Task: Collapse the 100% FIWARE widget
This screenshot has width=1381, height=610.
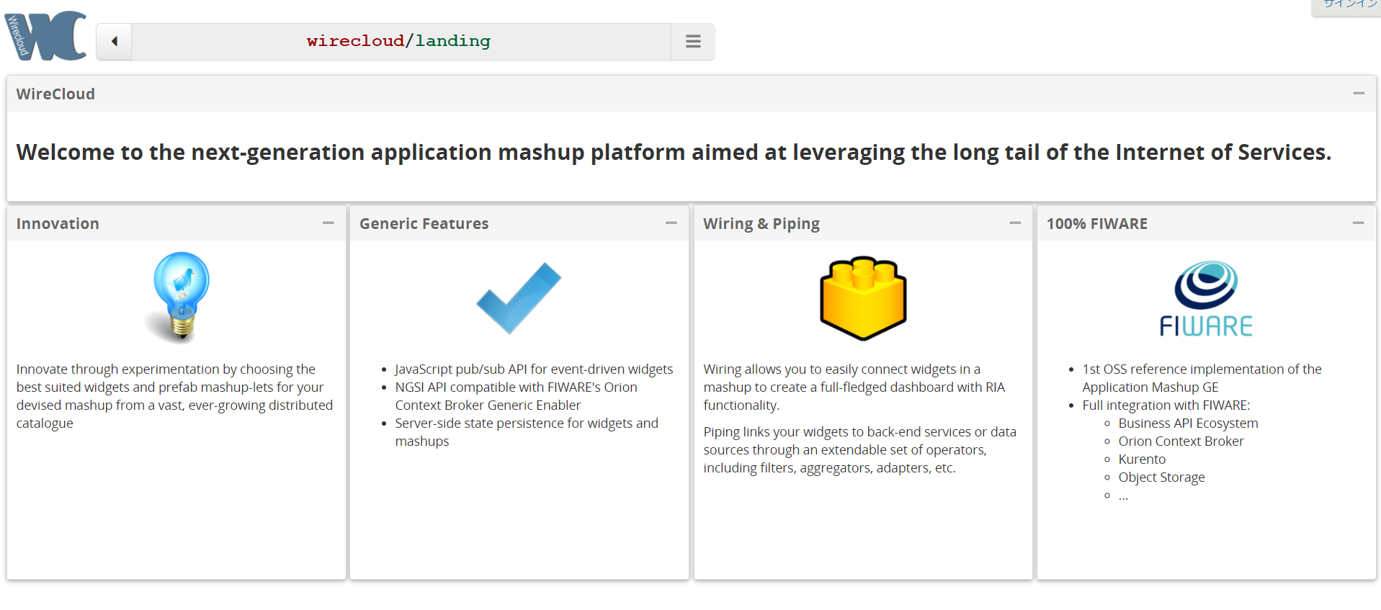Action: (x=1358, y=223)
